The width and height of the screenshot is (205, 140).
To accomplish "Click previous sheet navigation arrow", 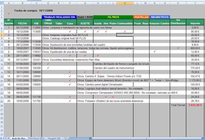I will [4, 138].
